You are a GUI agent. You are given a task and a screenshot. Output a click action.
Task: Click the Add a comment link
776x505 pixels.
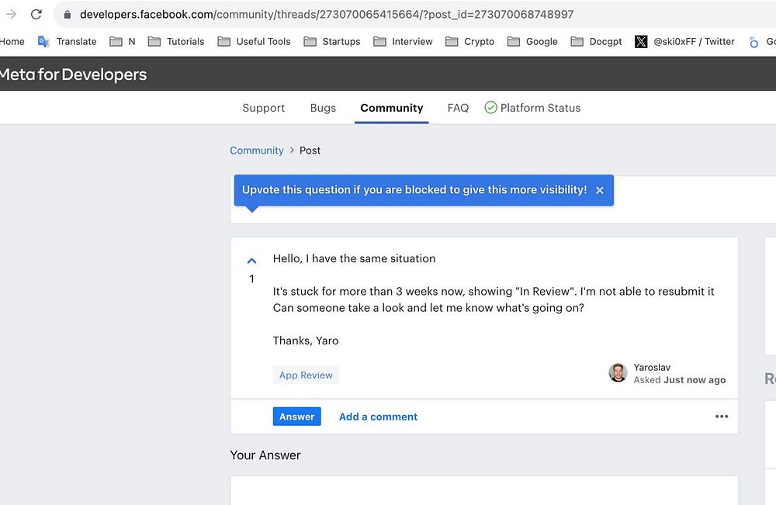click(x=378, y=417)
